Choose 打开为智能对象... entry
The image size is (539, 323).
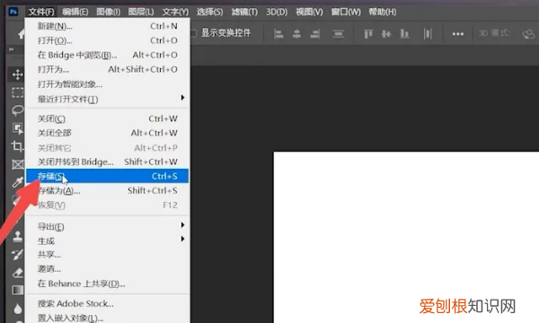point(108,84)
